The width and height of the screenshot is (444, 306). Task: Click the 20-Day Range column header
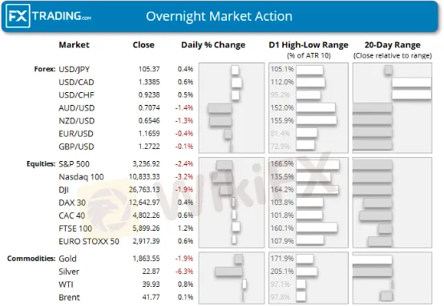(393, 45)
